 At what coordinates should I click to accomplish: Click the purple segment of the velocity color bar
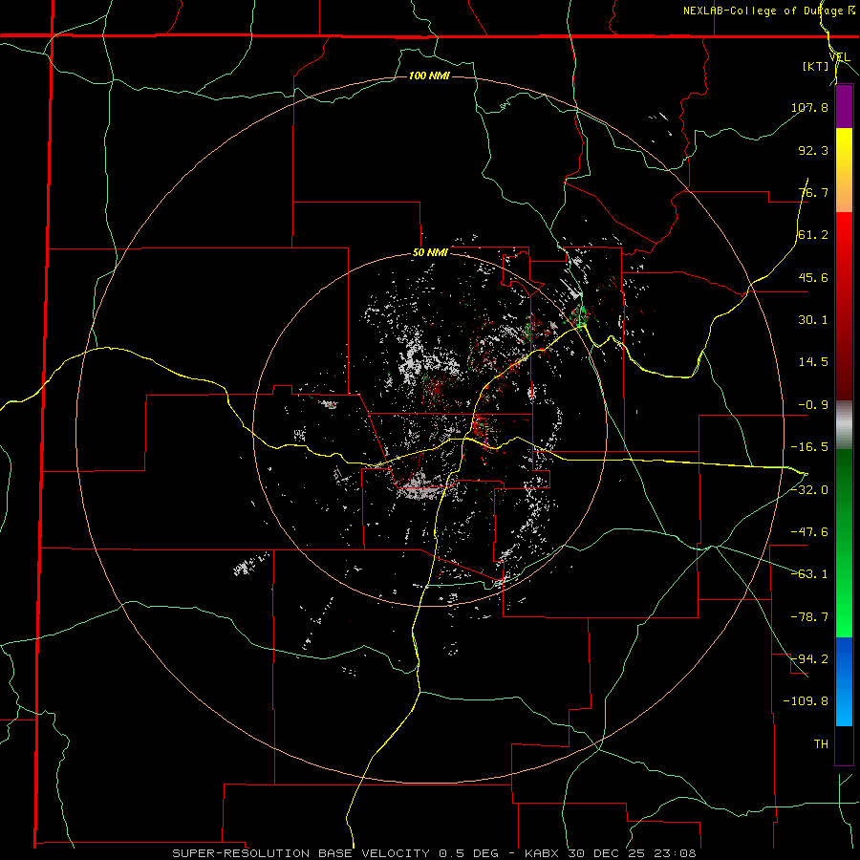click(844, 106)
